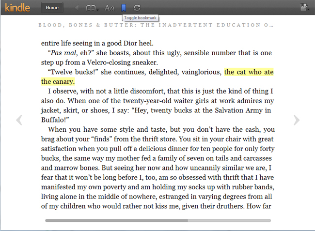Click the Kindle logo

[x=16, y=7]
